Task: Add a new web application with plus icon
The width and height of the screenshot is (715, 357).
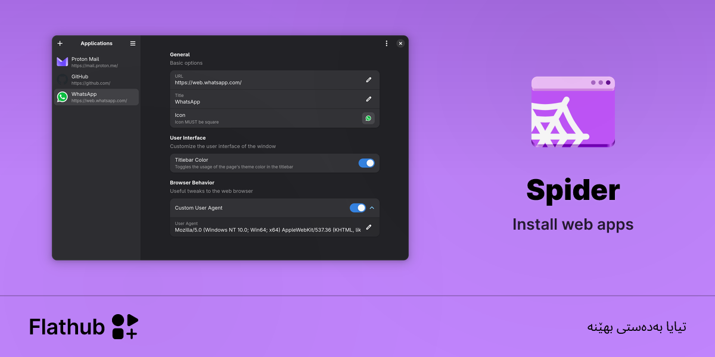Action: click(x=60, y=43)
